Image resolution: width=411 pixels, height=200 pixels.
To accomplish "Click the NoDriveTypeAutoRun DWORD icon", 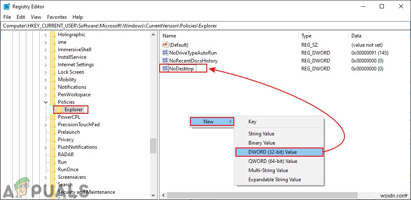I will point(165,52).
